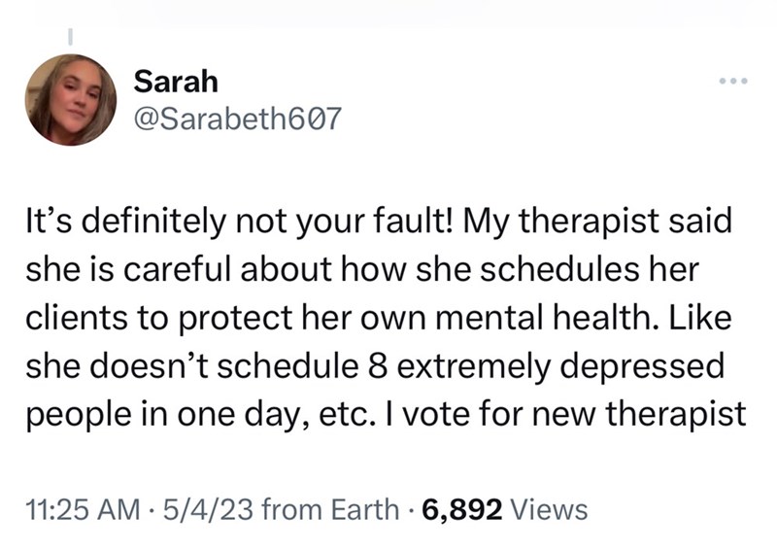Click the 11:25 AM timestamp
The width and height of the screenshot is (777, 550).
click(x=83, y=510)
